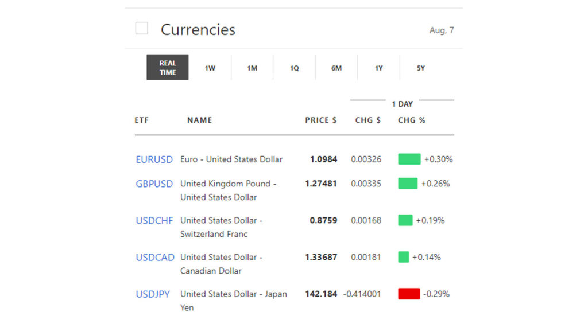Viewport: 588px width, 335px height.
Task: Click the USDCHF ticker link
Action: (x=154, y=221)
